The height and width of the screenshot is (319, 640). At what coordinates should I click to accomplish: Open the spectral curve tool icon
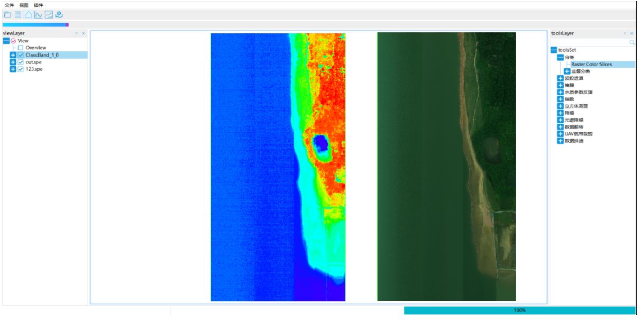point(38,15)
